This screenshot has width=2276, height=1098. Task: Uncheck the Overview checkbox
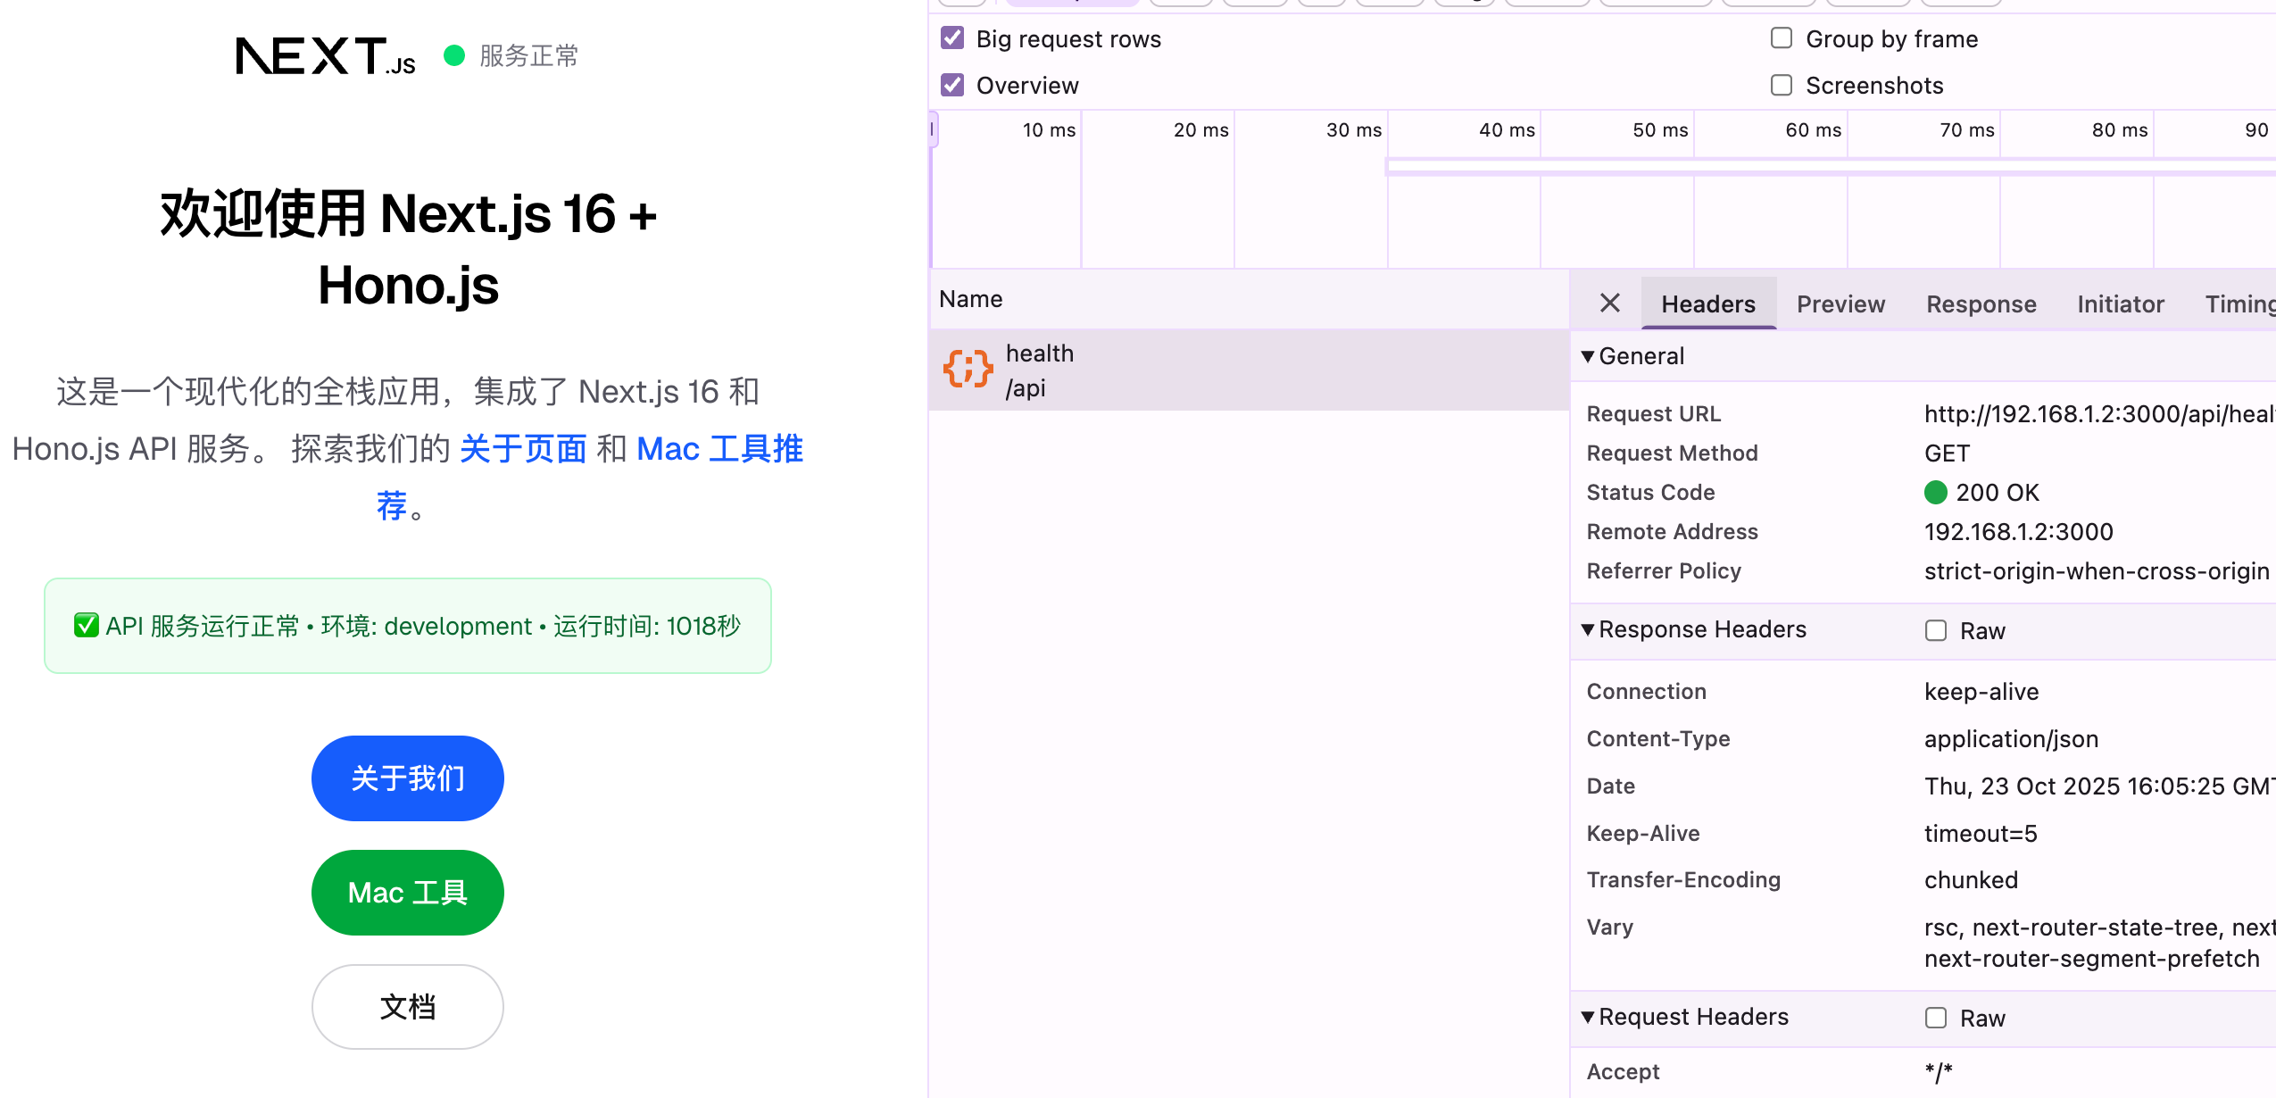[952, 85]
